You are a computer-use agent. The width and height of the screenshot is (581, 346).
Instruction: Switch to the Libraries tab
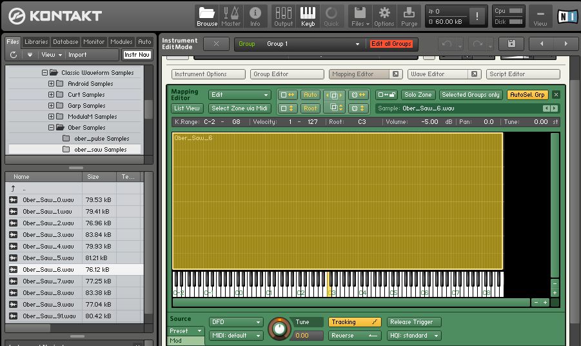pos(36,42)
